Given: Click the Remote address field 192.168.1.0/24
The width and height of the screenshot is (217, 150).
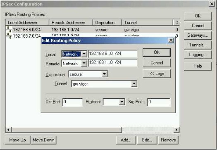Looking at the screenshot, I should click(113, 63).
